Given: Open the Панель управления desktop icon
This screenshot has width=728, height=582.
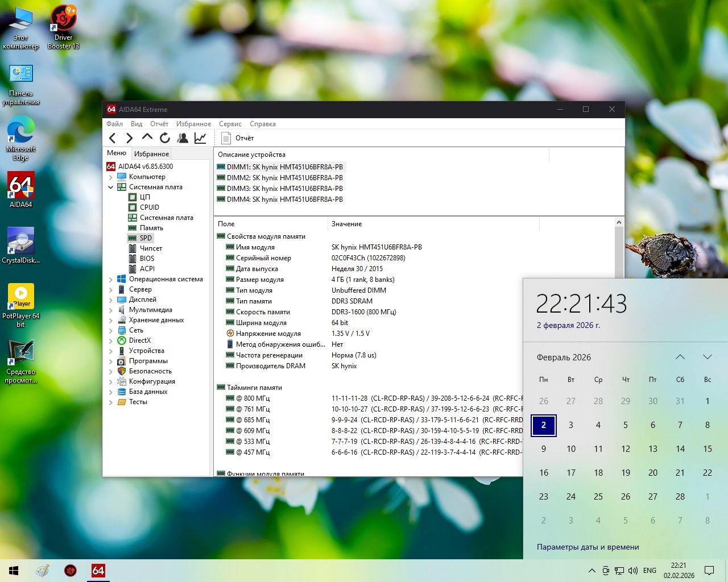Looking at the screenshot, I should click(21, 84).
